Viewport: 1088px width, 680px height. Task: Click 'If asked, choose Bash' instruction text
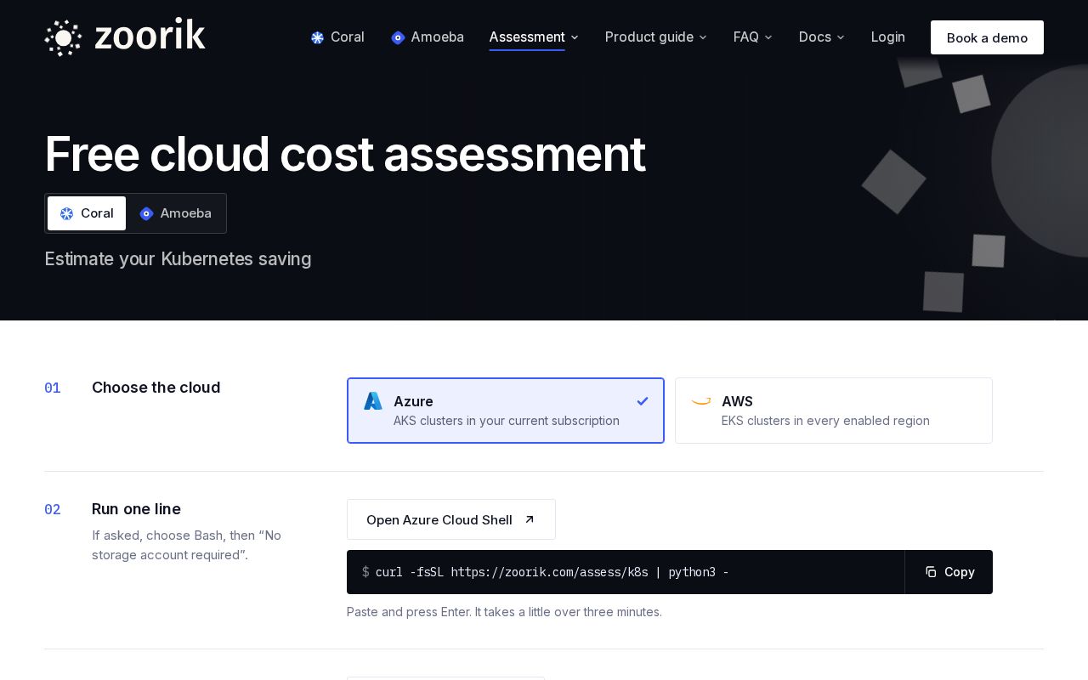(186, 545)
